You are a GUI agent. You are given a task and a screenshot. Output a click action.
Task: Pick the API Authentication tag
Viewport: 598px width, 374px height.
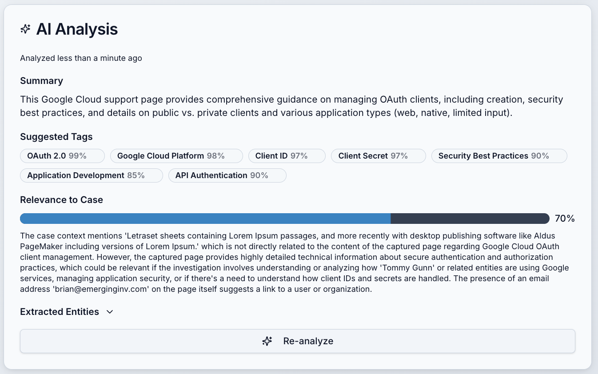point(227,175)
